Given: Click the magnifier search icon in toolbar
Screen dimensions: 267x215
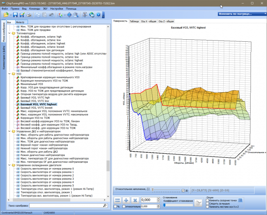Looking at the screenshot, I should pyautogui.click(x=76, y=15).
